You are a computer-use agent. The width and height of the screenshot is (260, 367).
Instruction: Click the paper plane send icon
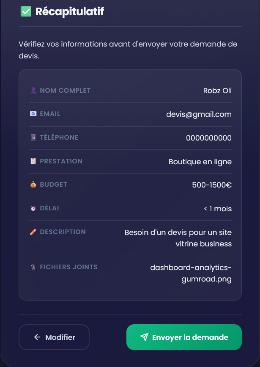tap(144, 337)
